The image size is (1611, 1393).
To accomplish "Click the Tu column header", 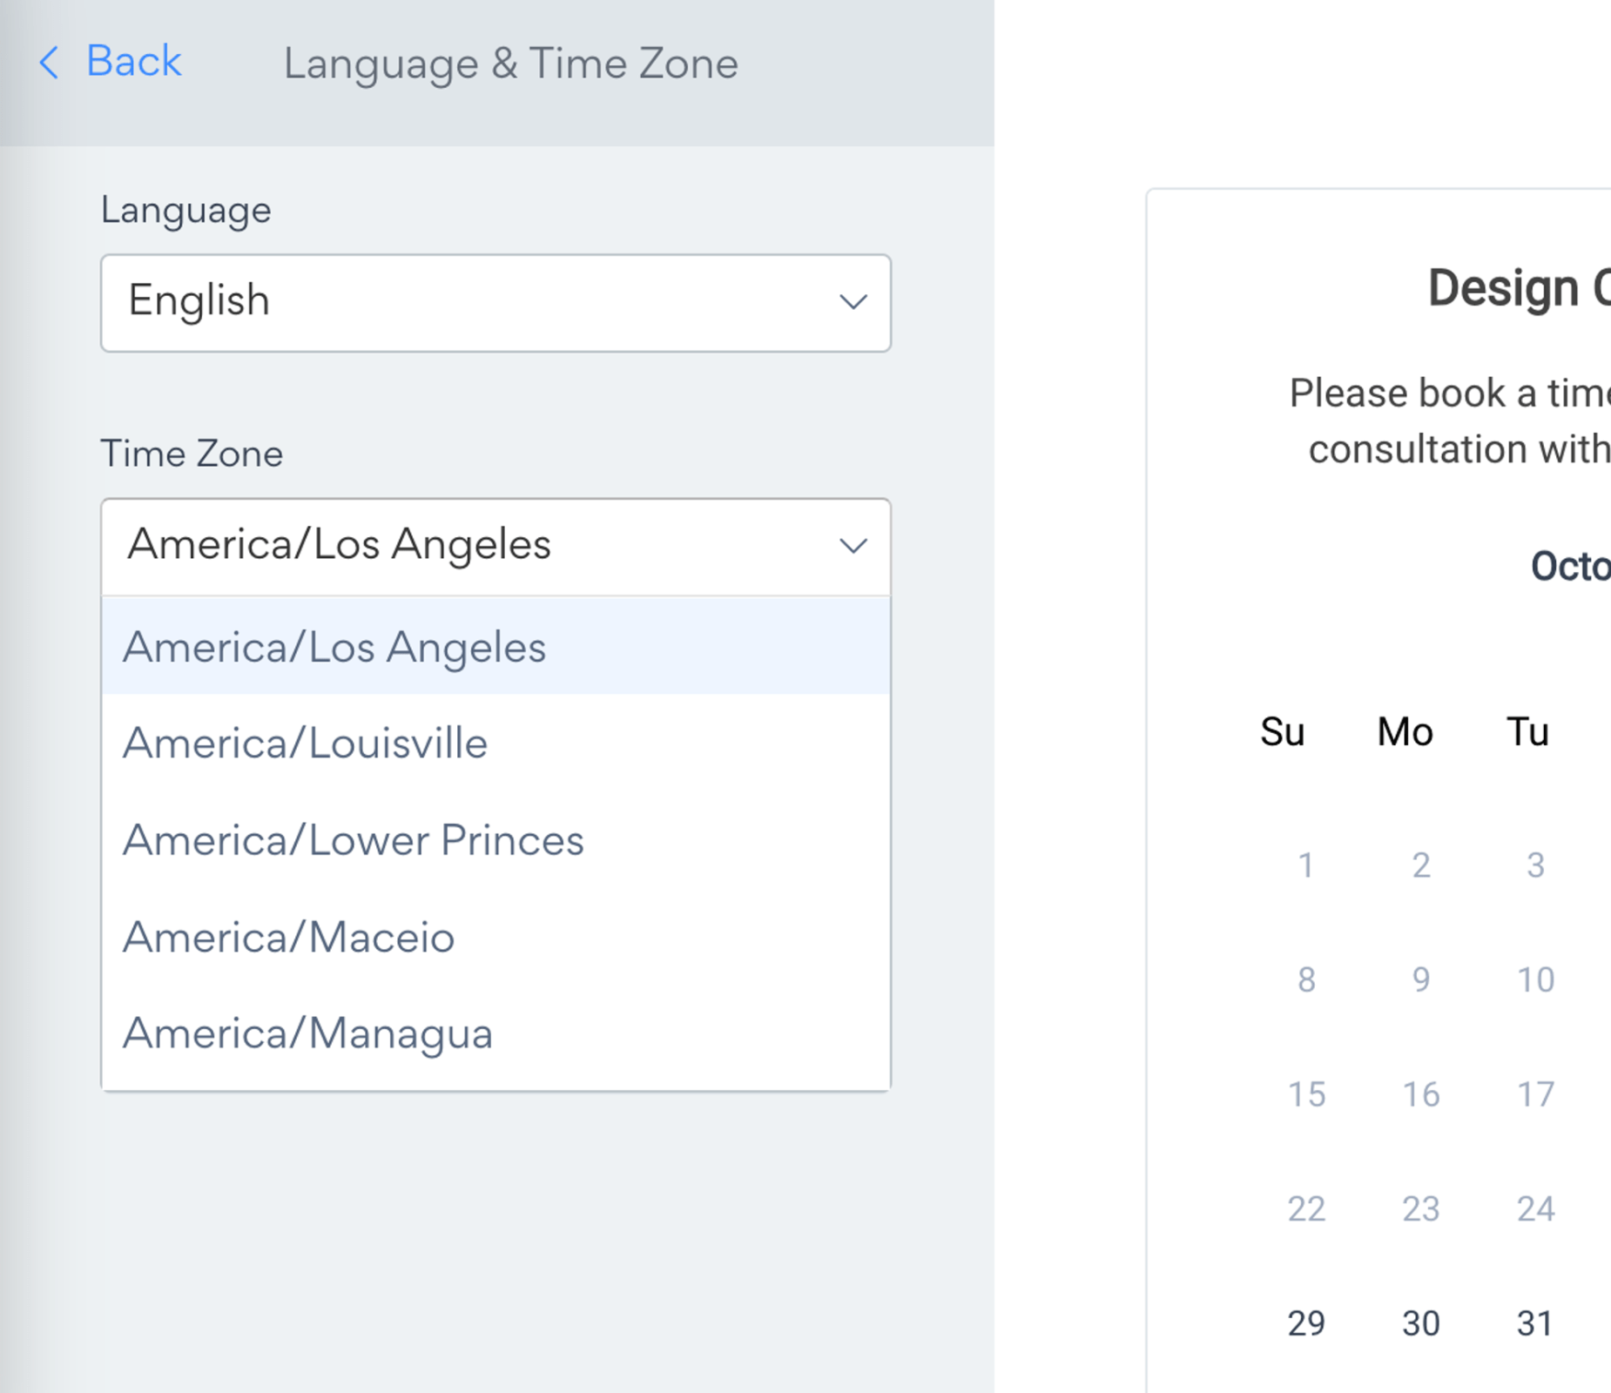I will pyautogui.click(x=1526, y=732).
